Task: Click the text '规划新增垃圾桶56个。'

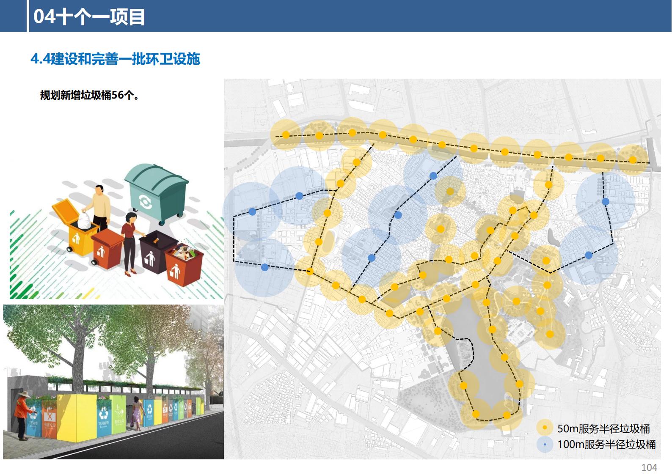Action: click(90, 95)
